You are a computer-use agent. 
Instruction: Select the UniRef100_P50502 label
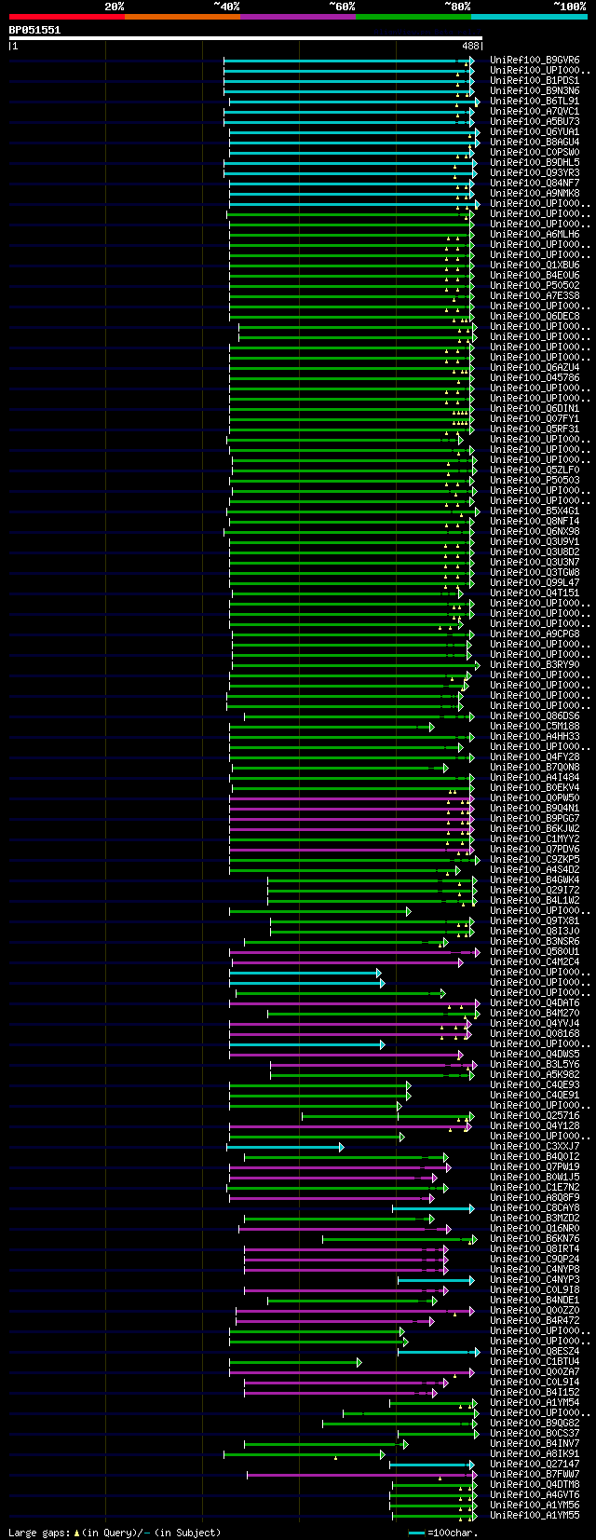pyautogui.click(x=535, y=285)
